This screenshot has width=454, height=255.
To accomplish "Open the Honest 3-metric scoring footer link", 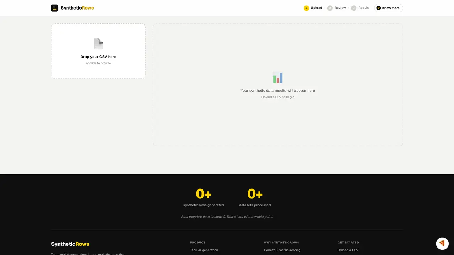I will click(282, 250).
